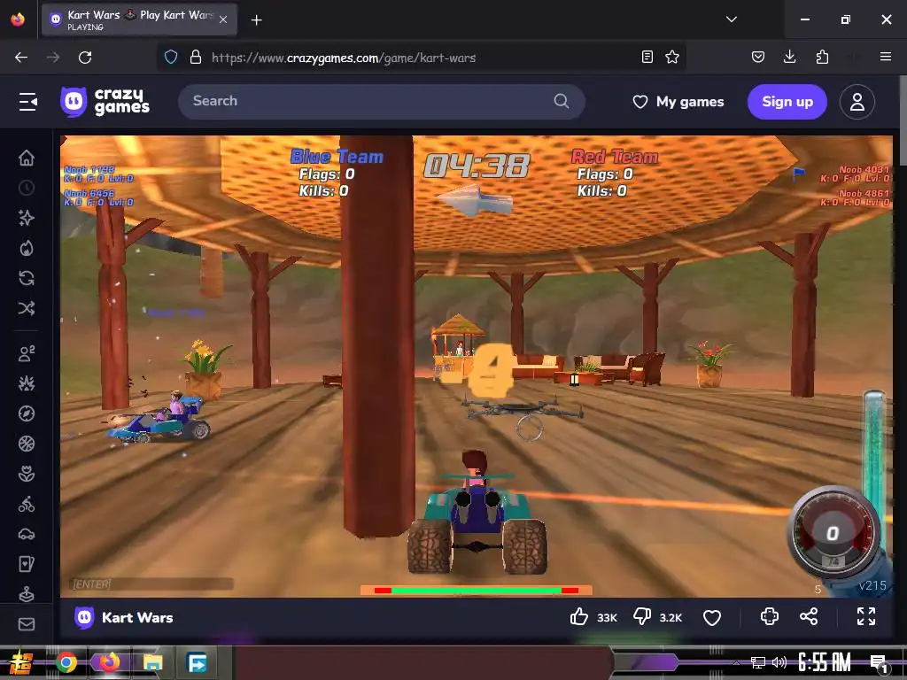The image size is (907, 680).
Task: Open Bike category icon
Action: coord(26,504)
